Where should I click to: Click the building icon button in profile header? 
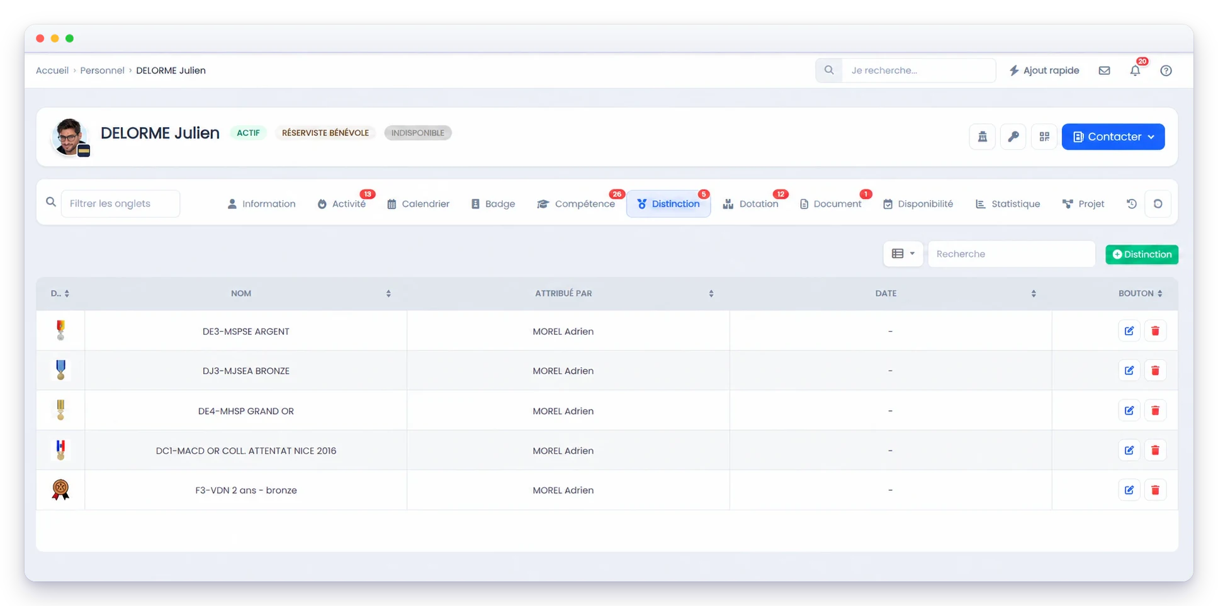(982, 137)
